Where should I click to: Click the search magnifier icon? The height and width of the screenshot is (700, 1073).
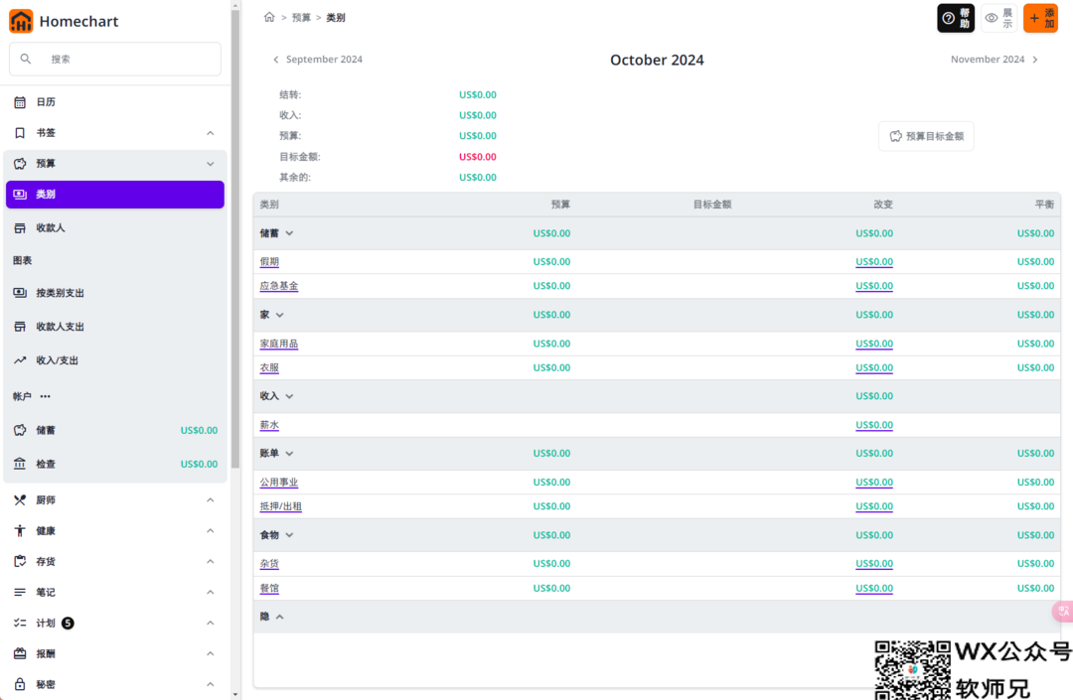coord(25,59)
